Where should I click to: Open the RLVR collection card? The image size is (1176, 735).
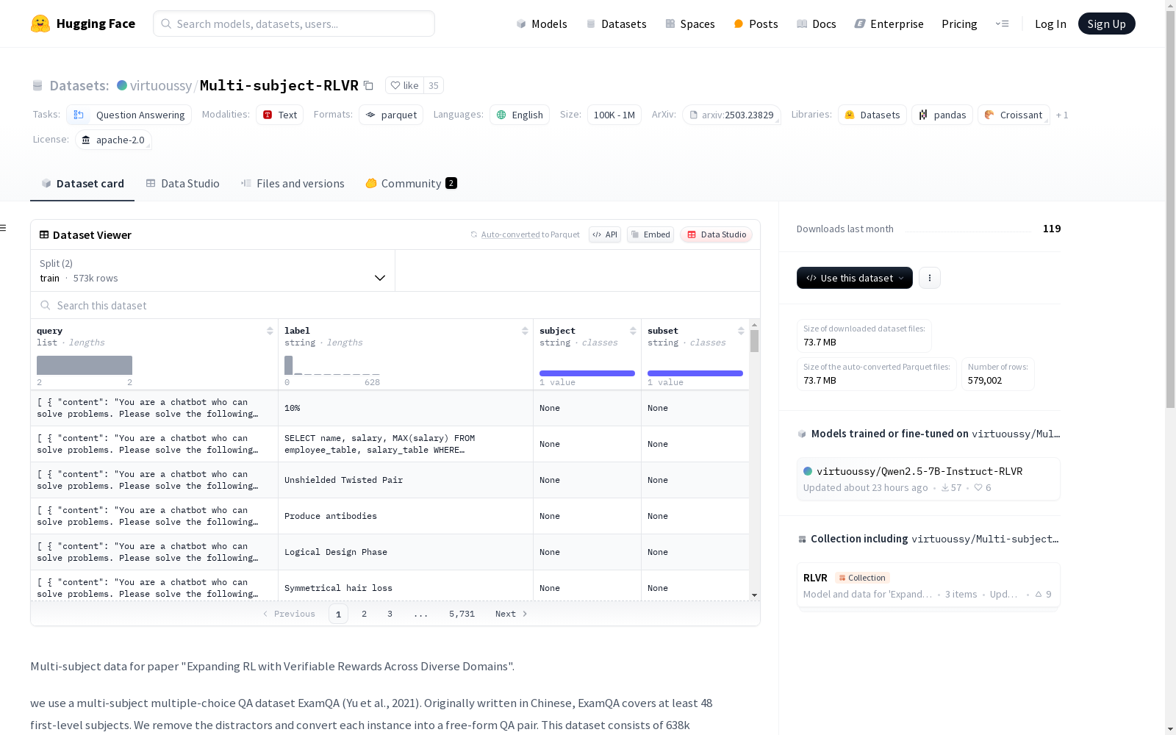[928, 586]
